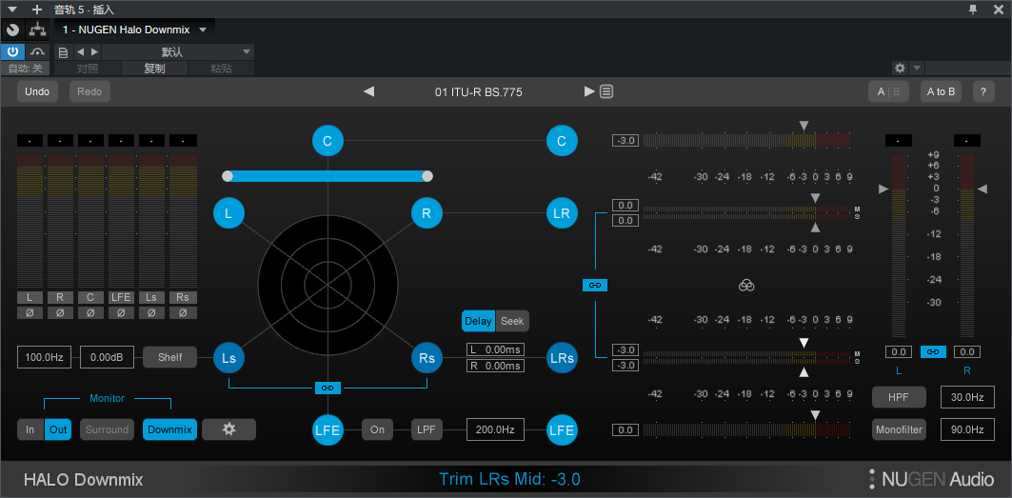Screen dimensions: 1012x498
Task: Open the monitor settings gear
Action: click(229, 429)
